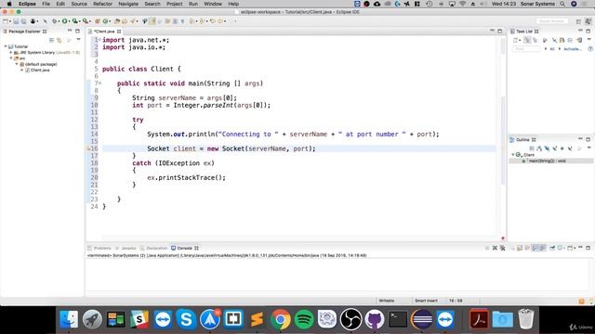Viewport: 595px width, 334px height.
Task: Click Remove All Terminated Launches in Console
Action: (502, 248)
